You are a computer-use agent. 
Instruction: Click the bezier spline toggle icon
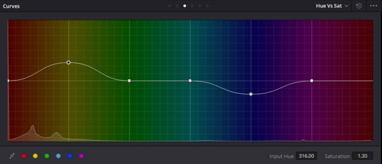tap(12, 156)
